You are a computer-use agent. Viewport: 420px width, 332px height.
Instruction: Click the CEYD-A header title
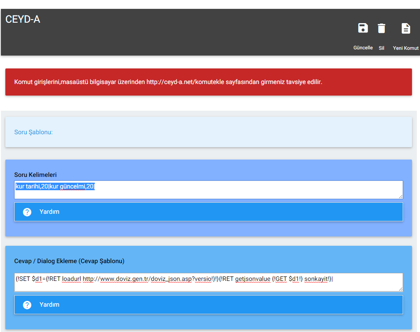(23, 20)
